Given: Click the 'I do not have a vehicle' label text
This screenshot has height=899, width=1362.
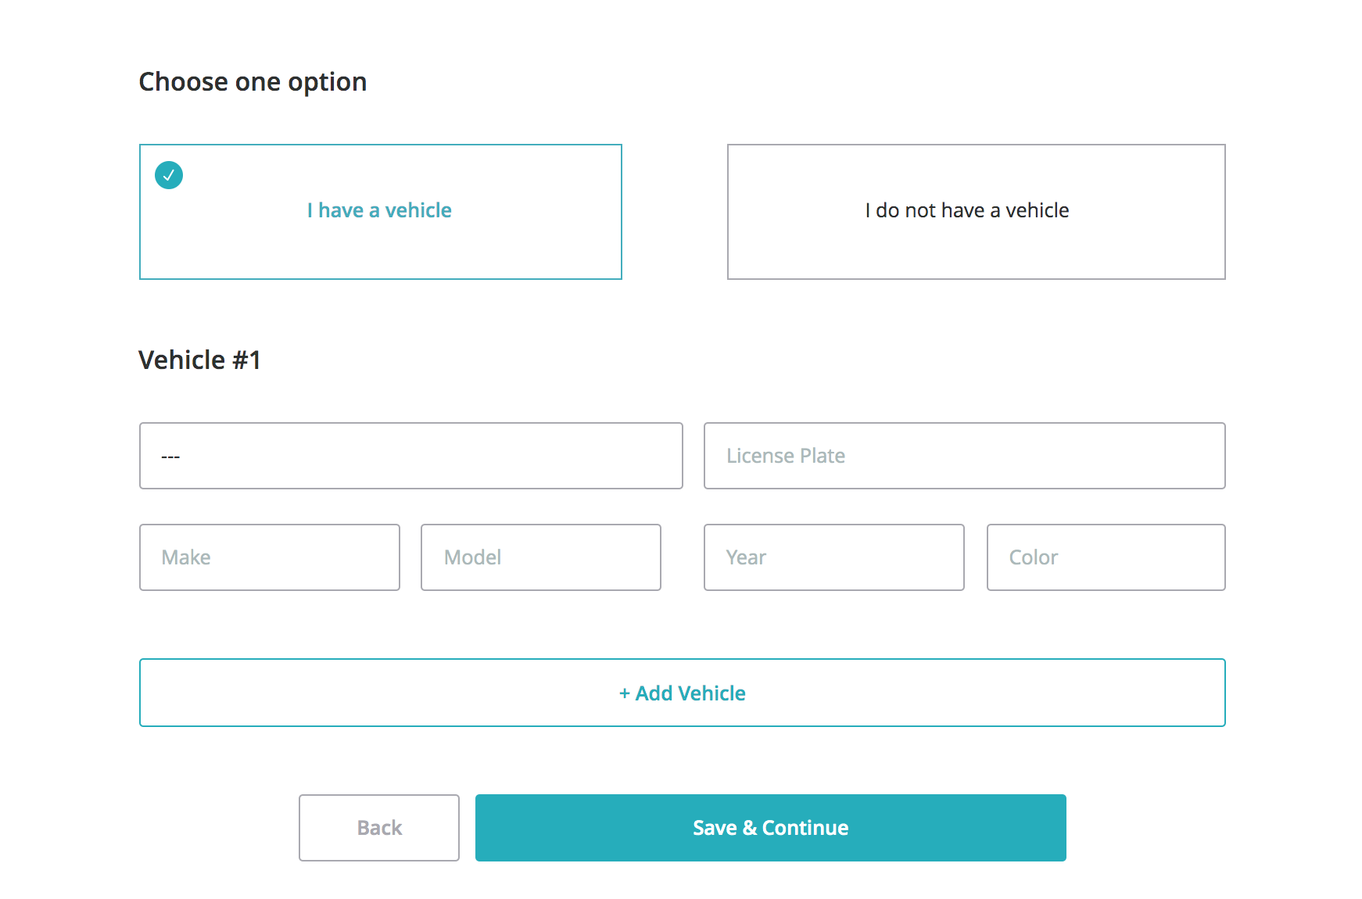Looking at the screenshot, I should tap(967, 210).
